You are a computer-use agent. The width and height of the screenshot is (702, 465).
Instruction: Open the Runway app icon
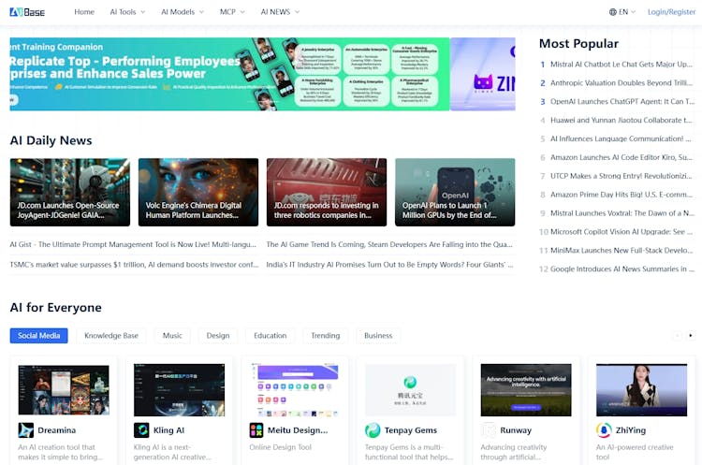click(x=489, y=430)
